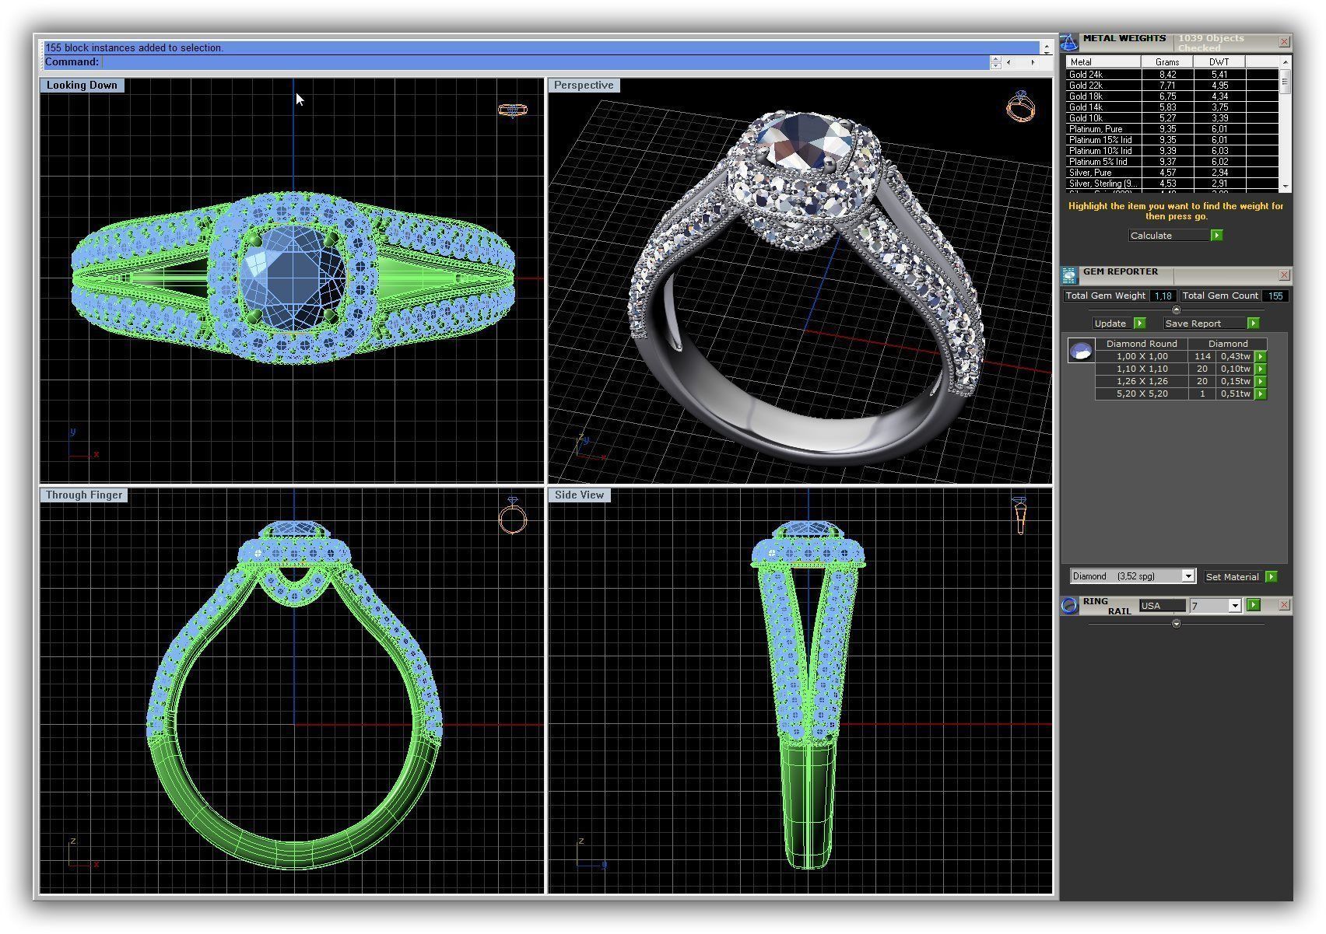Click the ring preview icon in Perspective viewport
This screenshot has height=934, width=1326.
tap(1020, 107)
